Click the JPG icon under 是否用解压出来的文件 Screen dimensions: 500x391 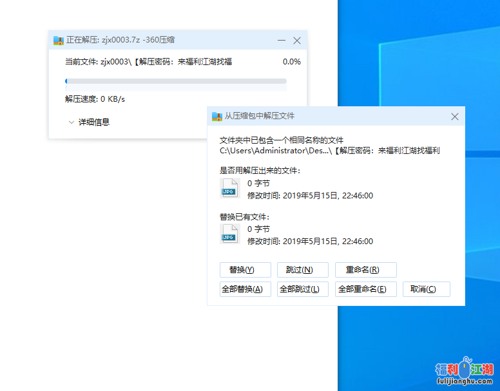pos(229,188)
